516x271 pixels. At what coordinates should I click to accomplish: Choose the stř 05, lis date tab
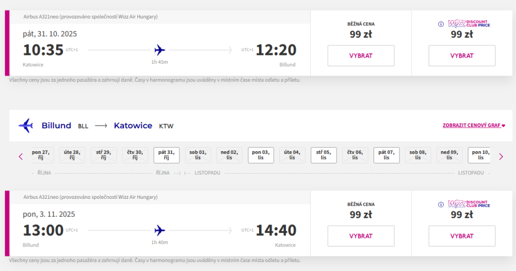324,155
